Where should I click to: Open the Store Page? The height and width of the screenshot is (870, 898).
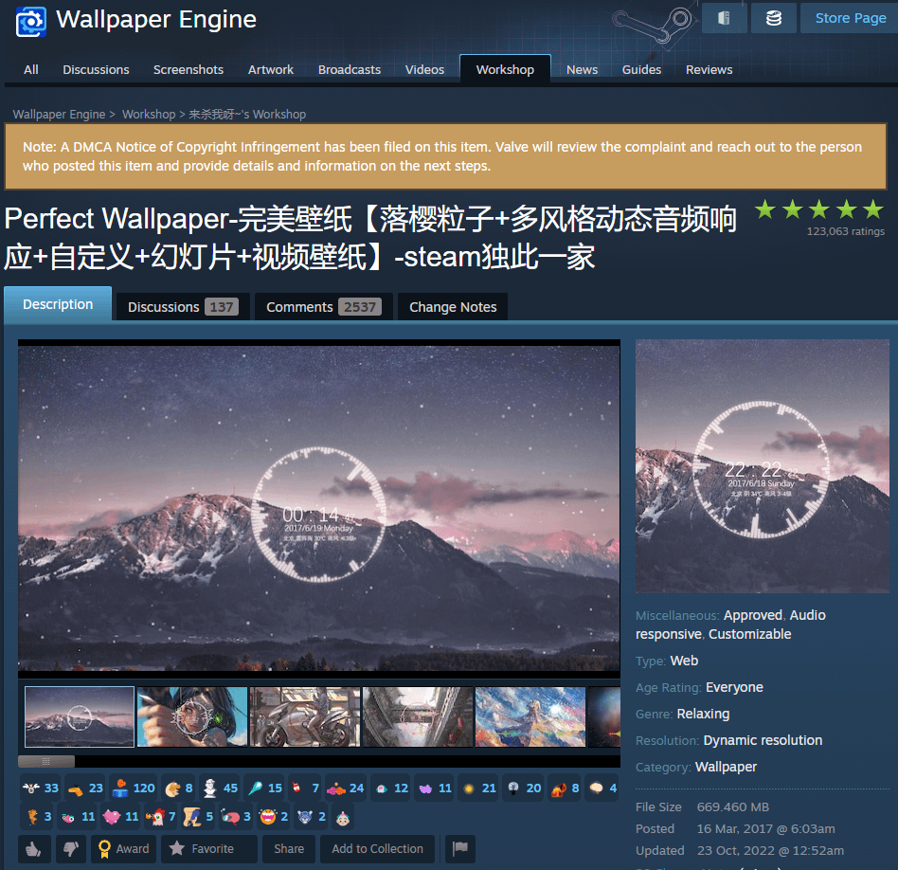pos(851,18)
